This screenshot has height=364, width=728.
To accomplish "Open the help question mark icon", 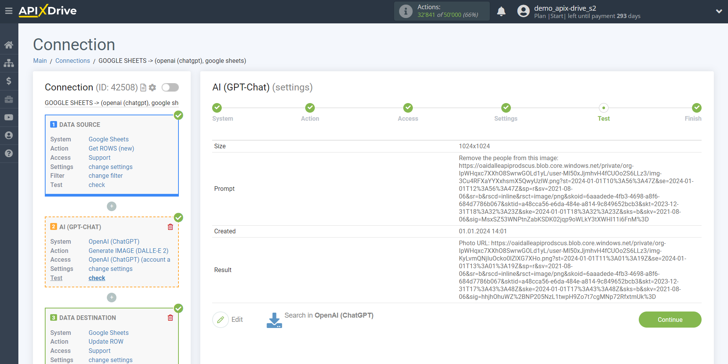I will 9,153.
